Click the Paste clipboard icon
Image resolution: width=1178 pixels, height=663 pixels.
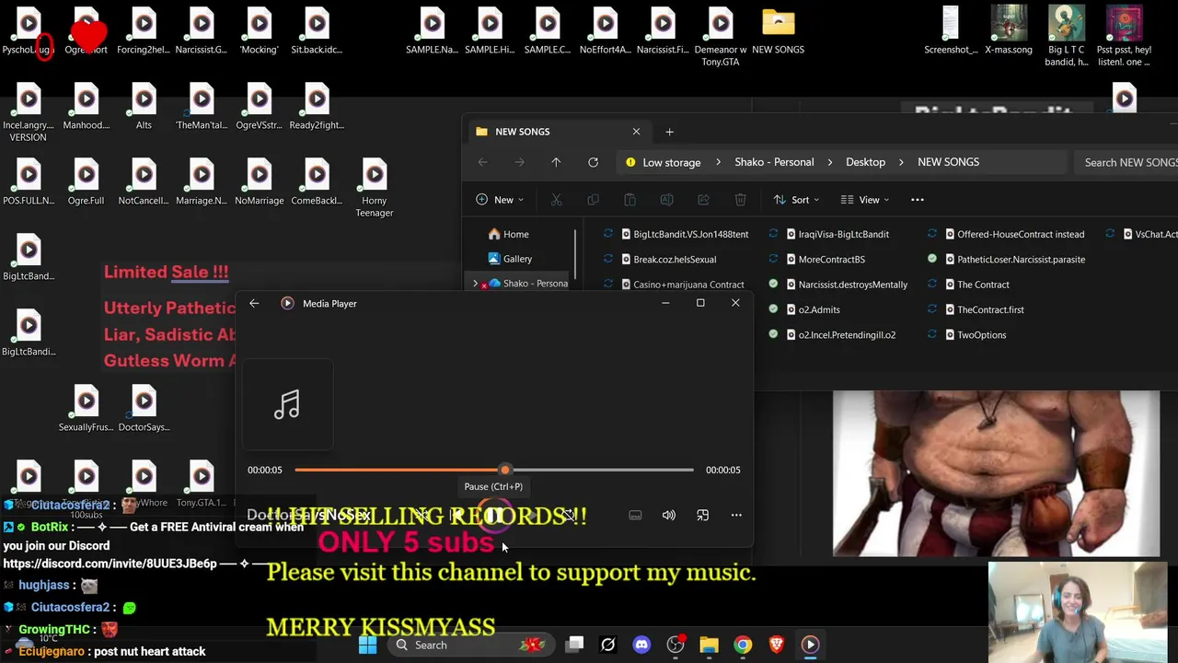(x=629, y=200)
